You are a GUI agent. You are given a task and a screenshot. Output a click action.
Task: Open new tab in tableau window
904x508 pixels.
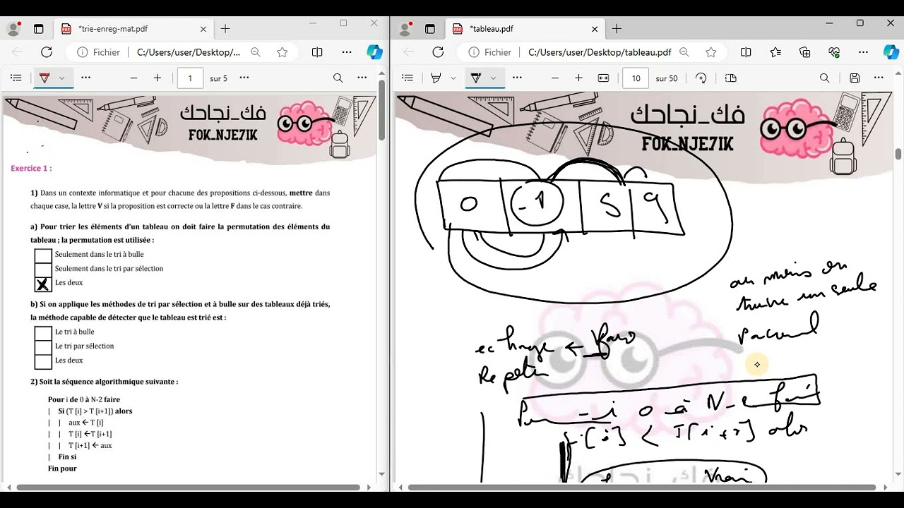617,29
